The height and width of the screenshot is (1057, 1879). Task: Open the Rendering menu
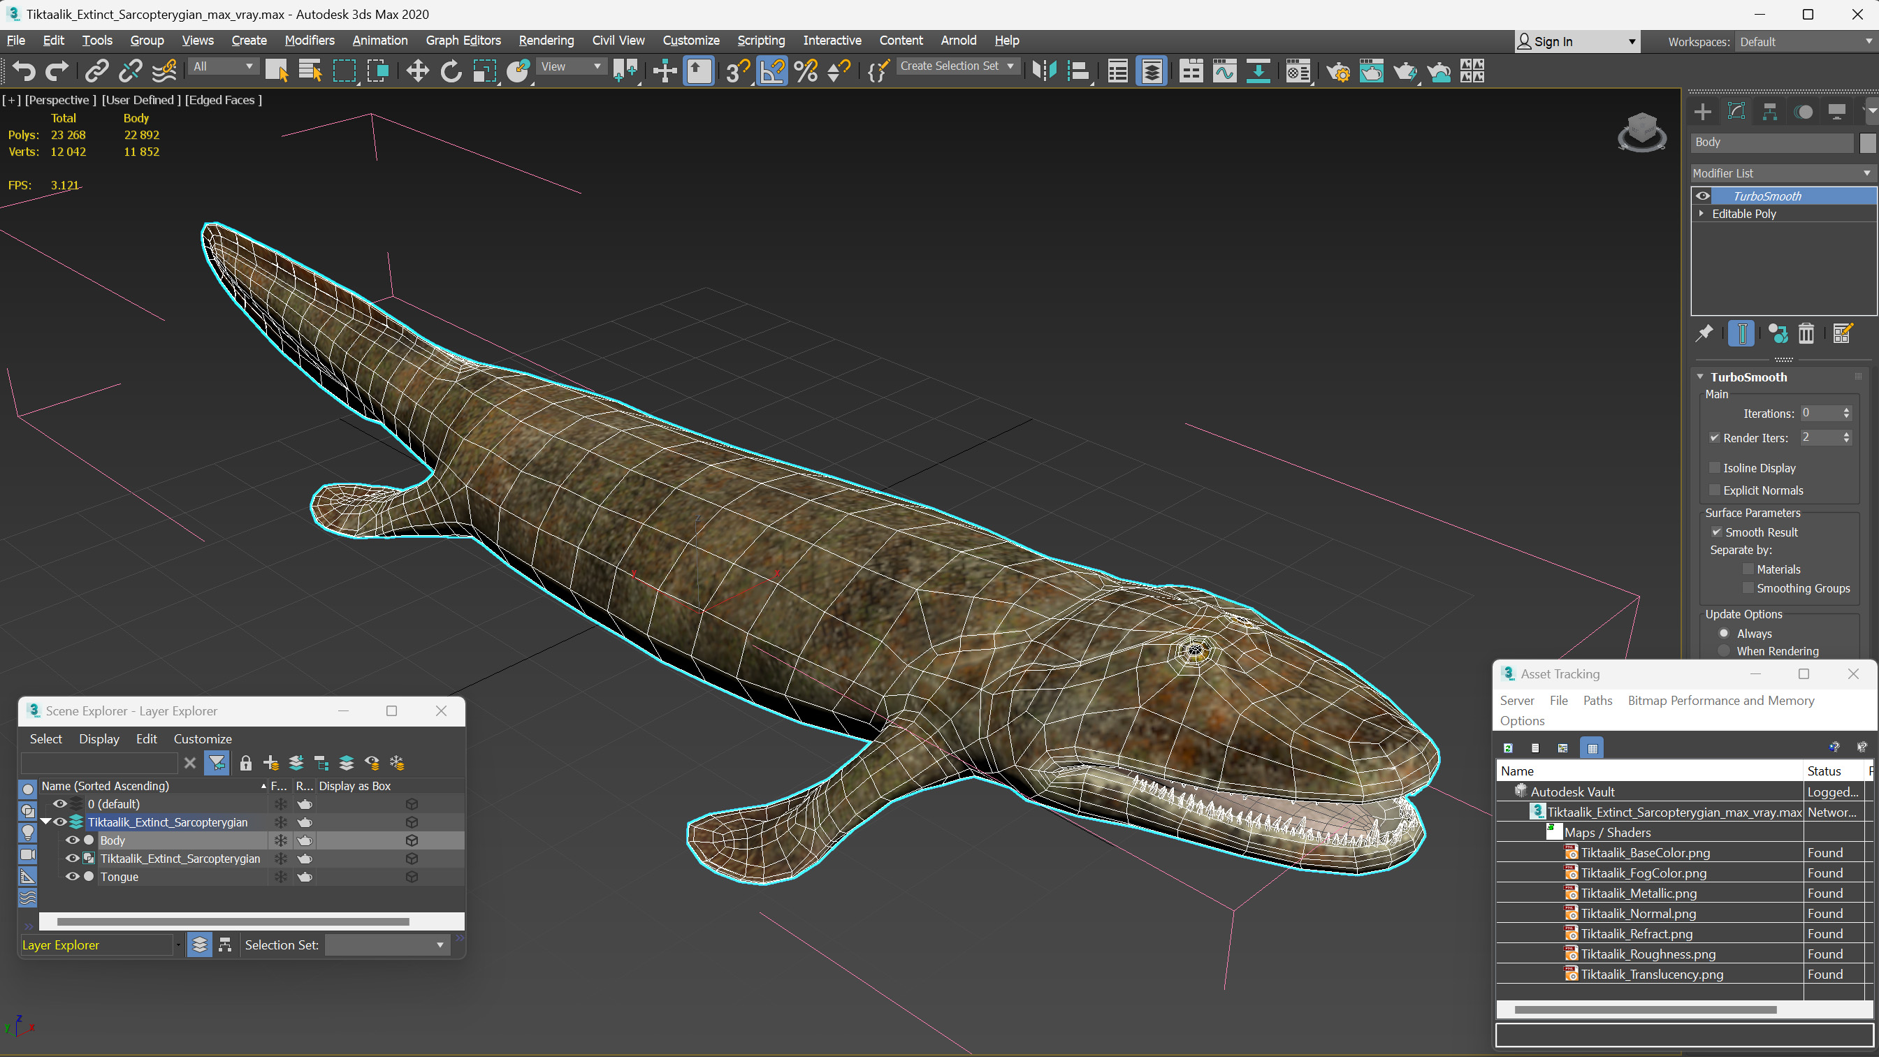546,40
